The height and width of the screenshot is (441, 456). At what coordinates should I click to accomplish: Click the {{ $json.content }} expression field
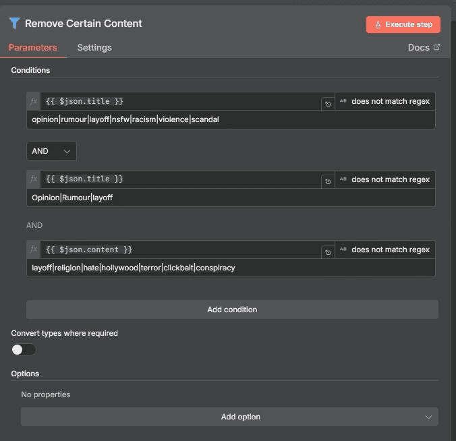(x=181, y=250)
